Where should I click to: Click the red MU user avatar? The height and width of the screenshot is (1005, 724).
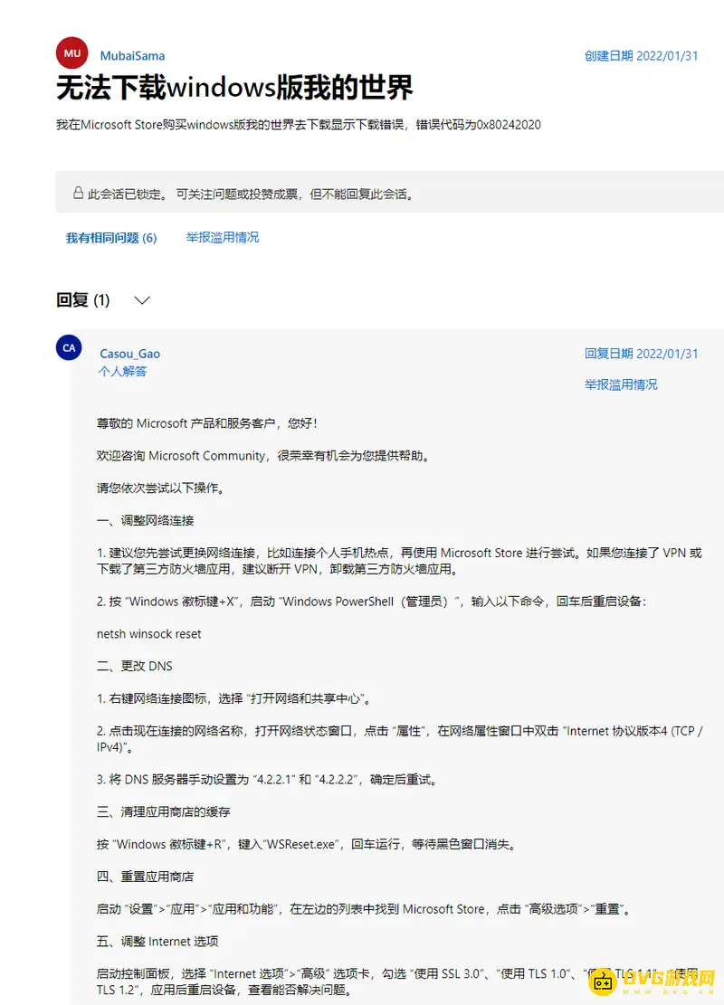pyautogui.click(x=71, y=53)
